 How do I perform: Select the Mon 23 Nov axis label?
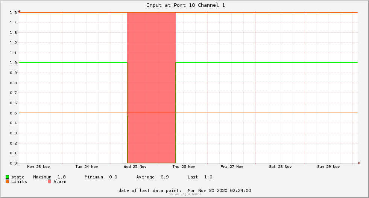(x=38, y=167)
